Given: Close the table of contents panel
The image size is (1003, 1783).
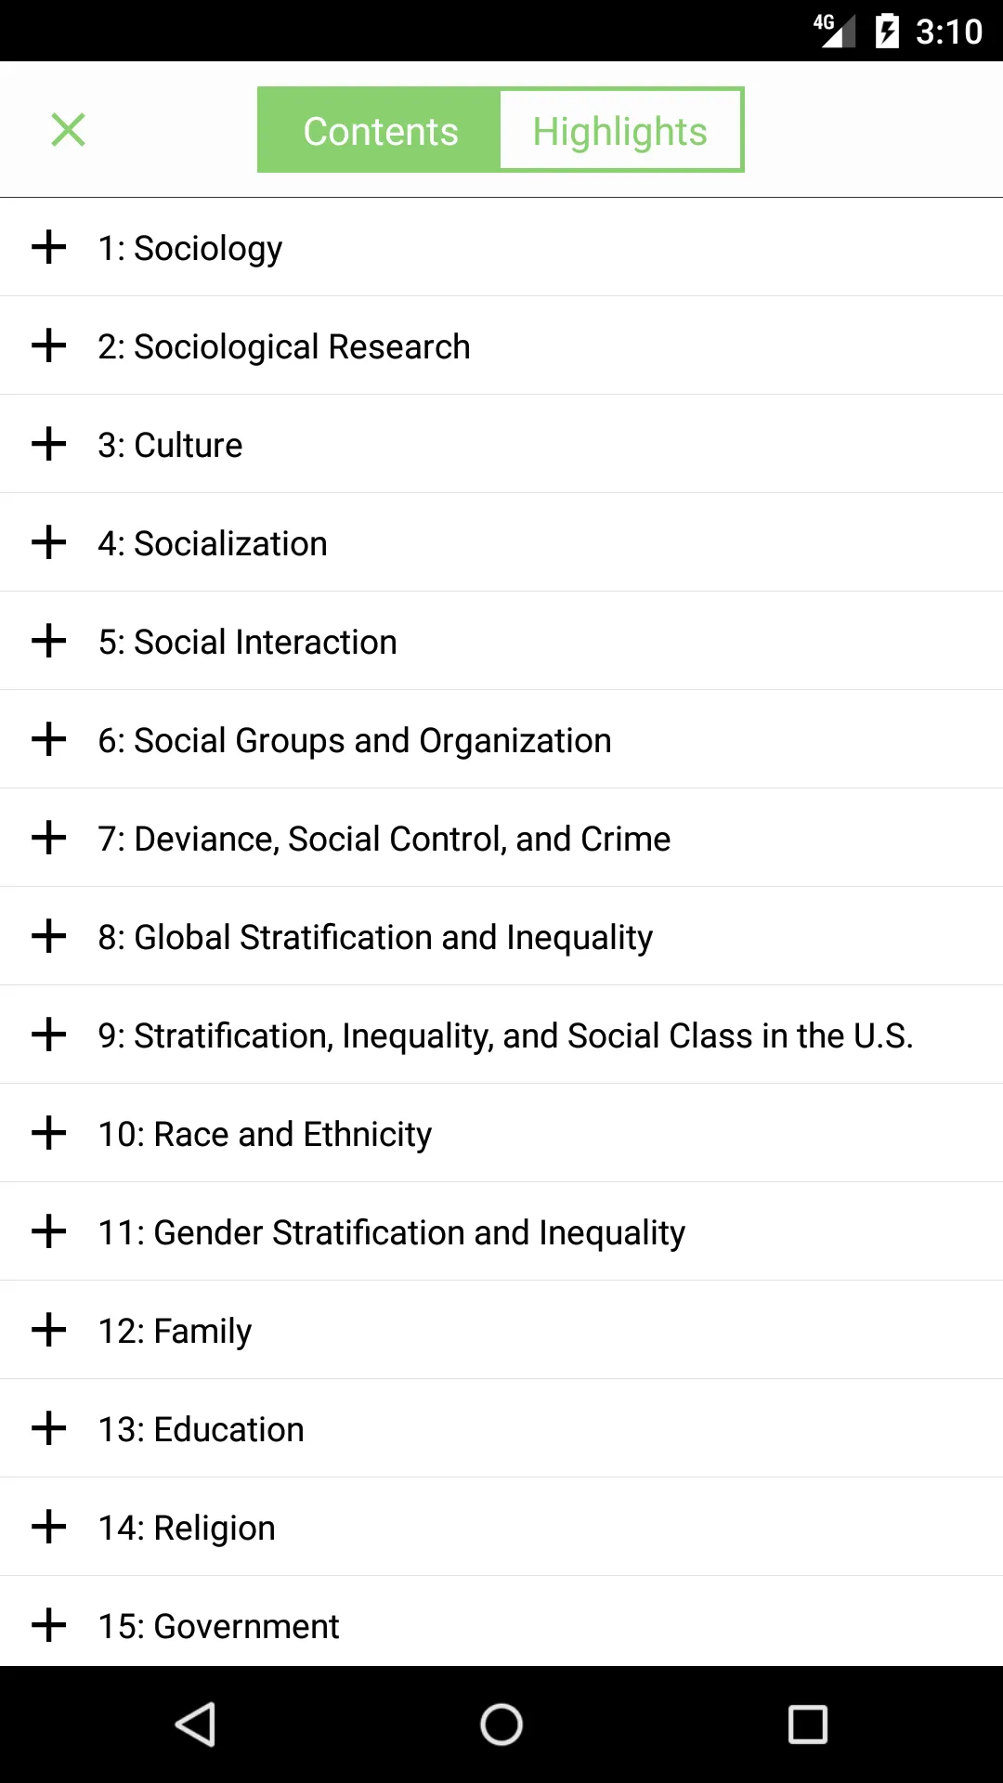Looking at the screenshot, I should 69,130.
